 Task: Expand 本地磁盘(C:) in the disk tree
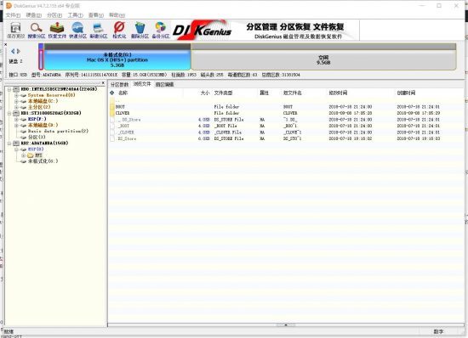[x=16, y=101]
